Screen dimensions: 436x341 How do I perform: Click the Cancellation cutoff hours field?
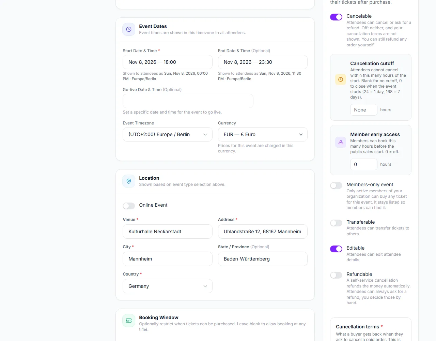(364, 110)
